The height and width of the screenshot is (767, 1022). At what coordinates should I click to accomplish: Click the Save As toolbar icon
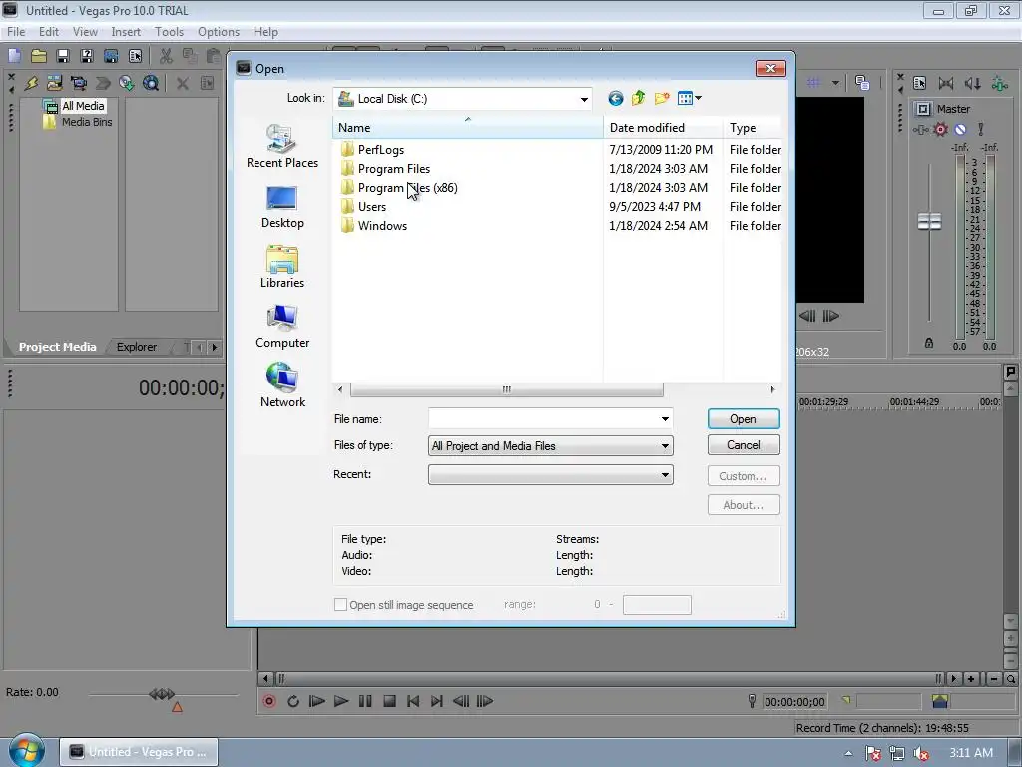coord(87,56)
